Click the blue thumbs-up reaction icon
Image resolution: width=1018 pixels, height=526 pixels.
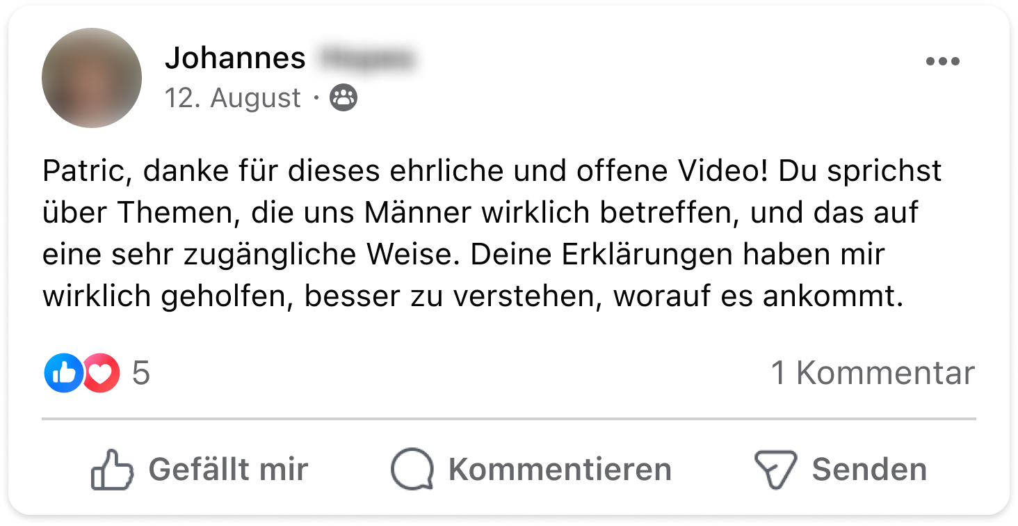coord(63,374)
